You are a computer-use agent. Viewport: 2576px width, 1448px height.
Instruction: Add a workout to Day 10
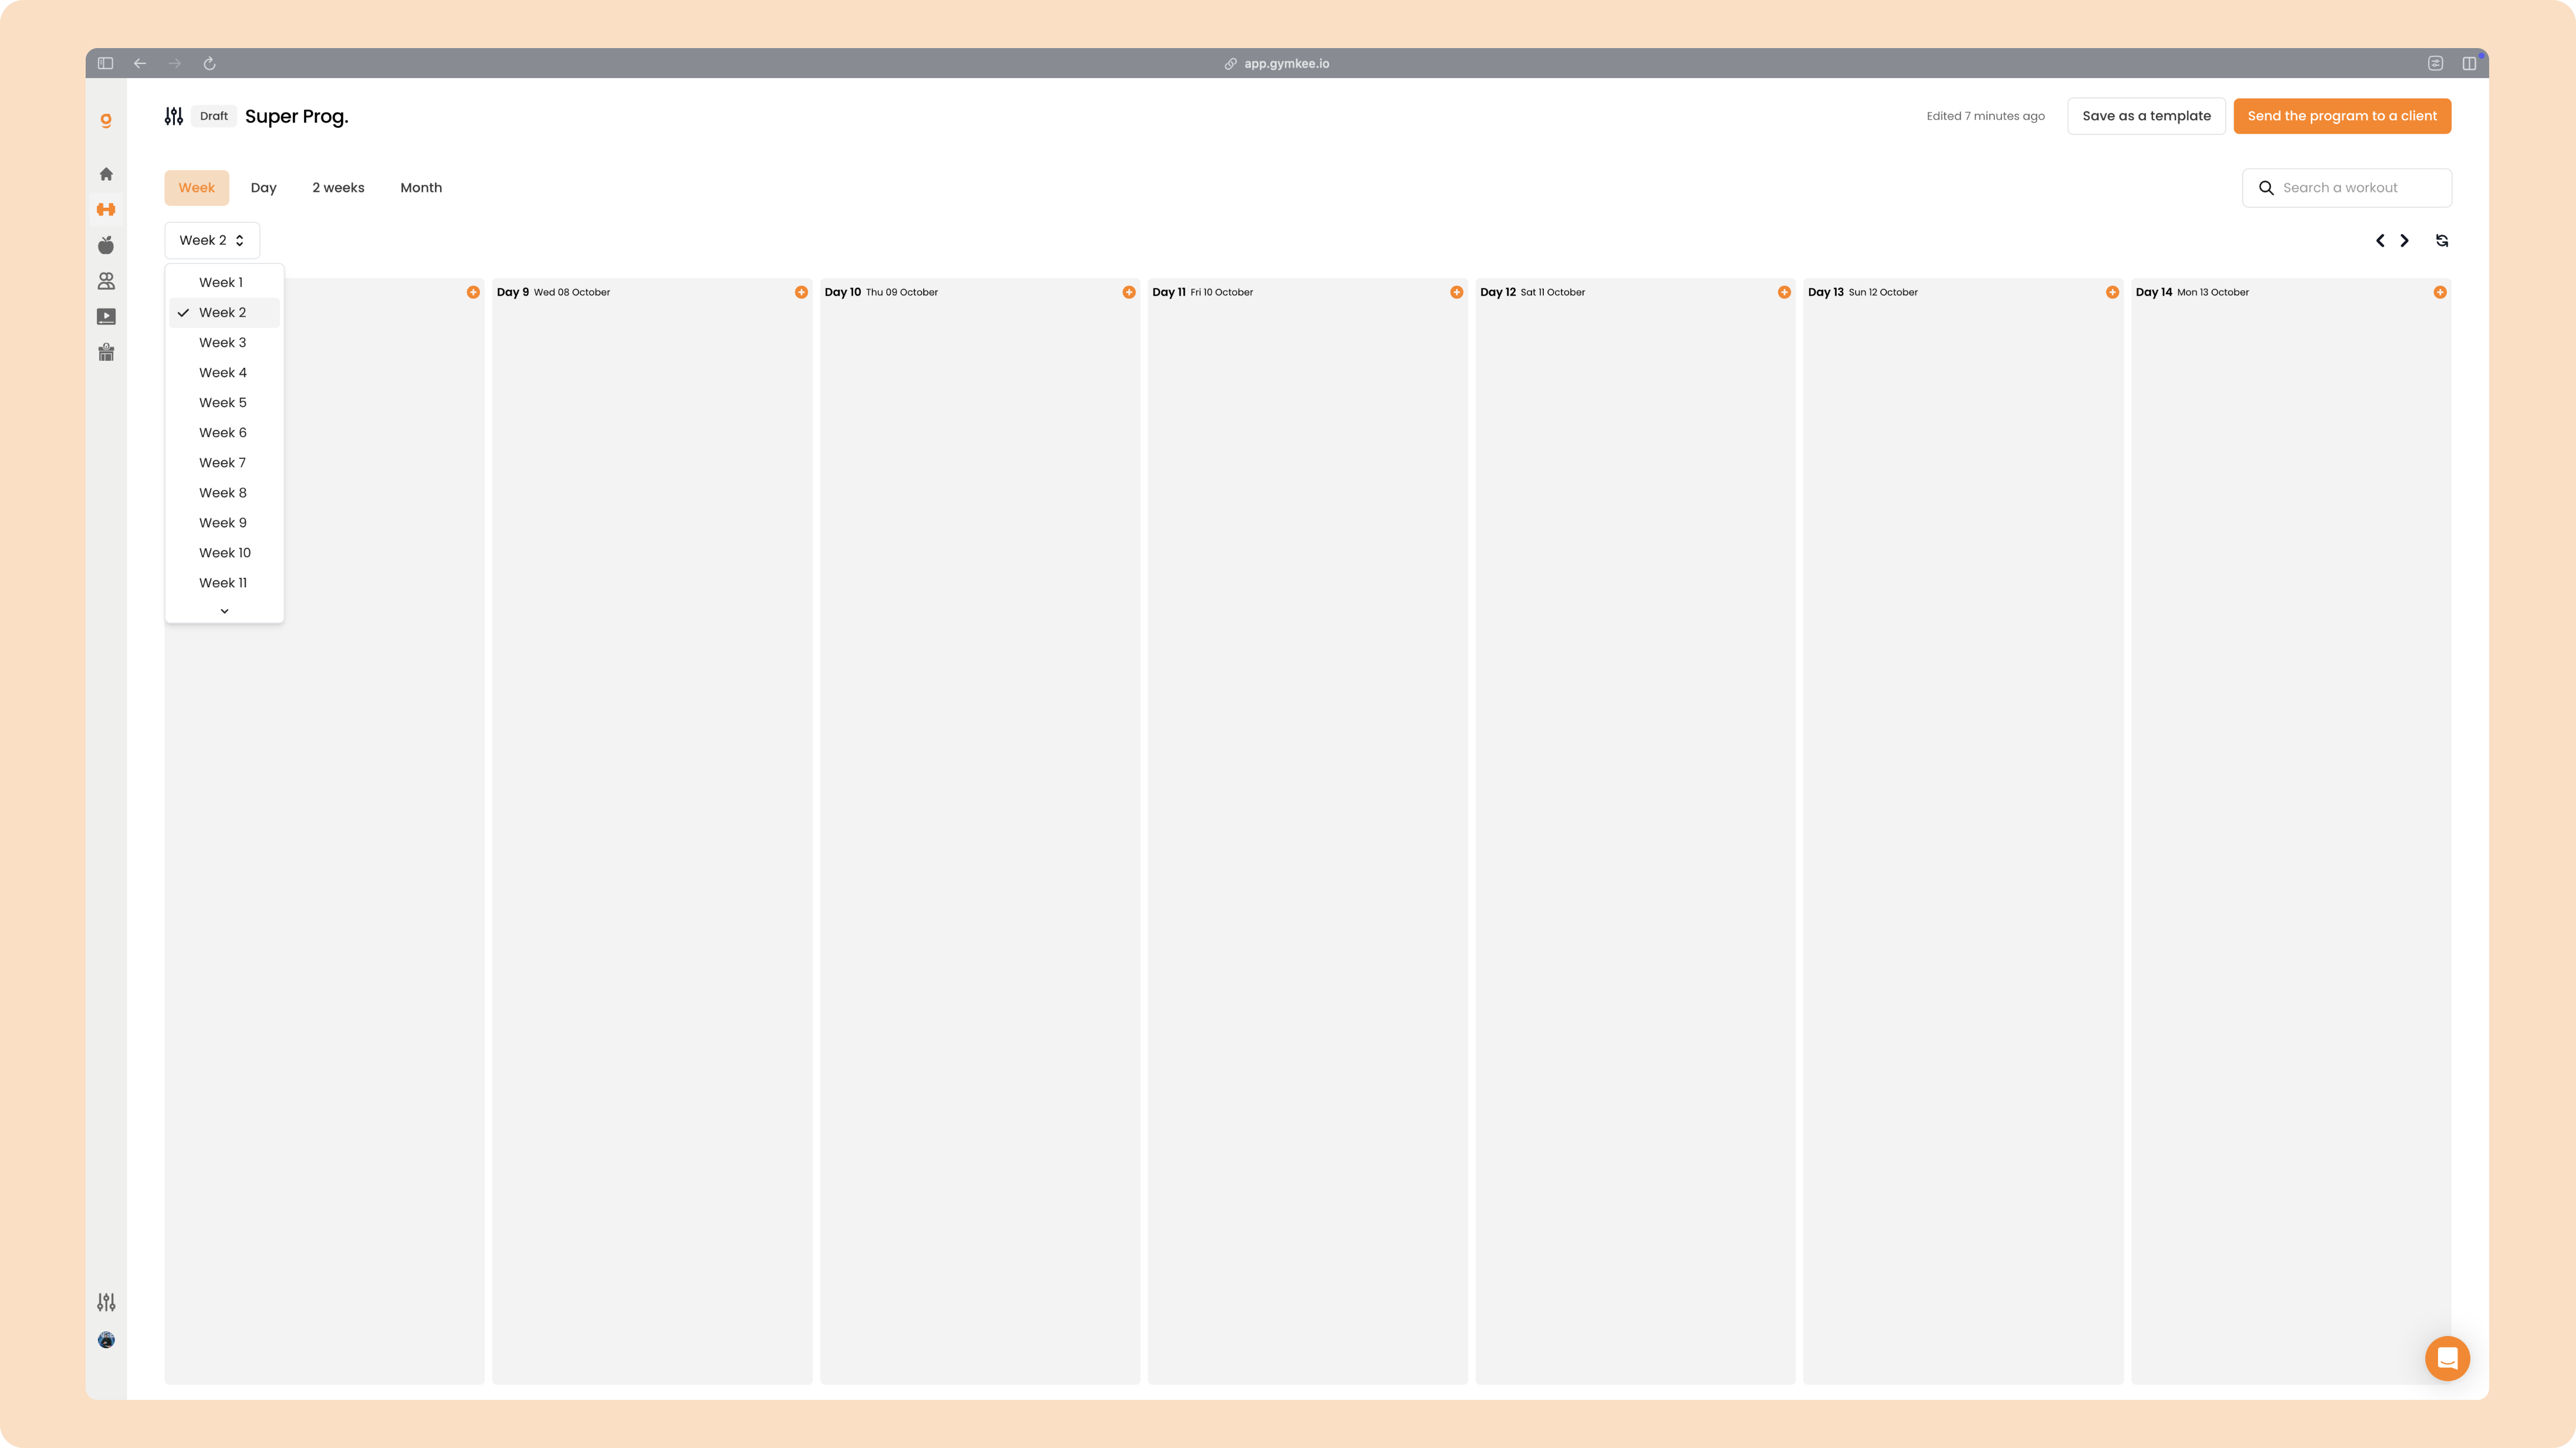pos(1129,292)
